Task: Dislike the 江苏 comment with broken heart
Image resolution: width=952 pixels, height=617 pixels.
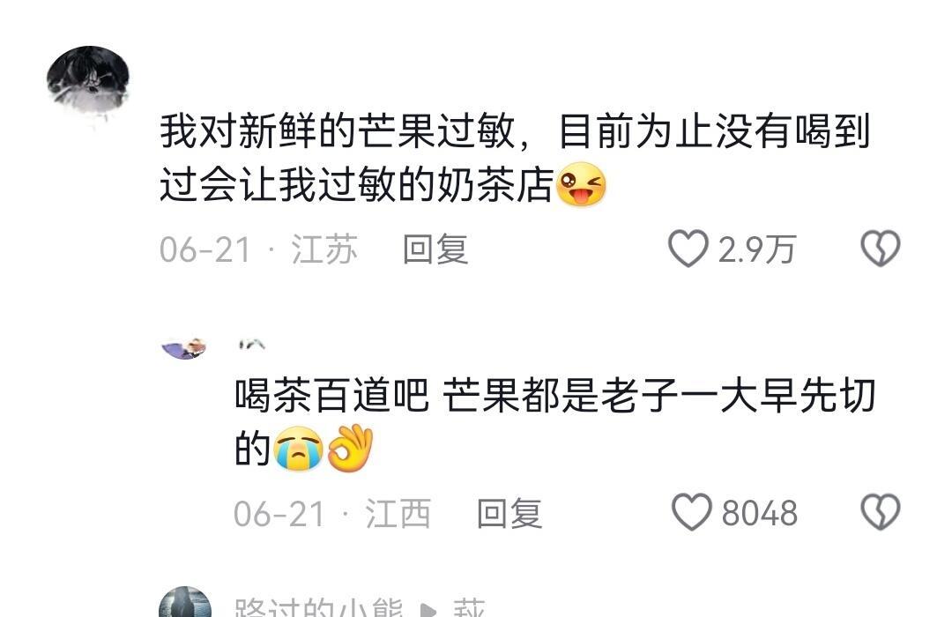Action: 881,249
